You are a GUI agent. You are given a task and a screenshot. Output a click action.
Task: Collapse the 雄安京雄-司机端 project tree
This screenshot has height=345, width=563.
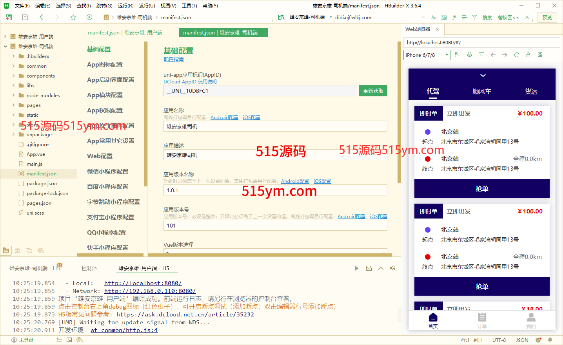[x=5, y=46]
